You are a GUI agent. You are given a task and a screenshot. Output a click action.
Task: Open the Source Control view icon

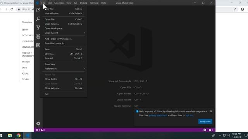click(38, 27)
